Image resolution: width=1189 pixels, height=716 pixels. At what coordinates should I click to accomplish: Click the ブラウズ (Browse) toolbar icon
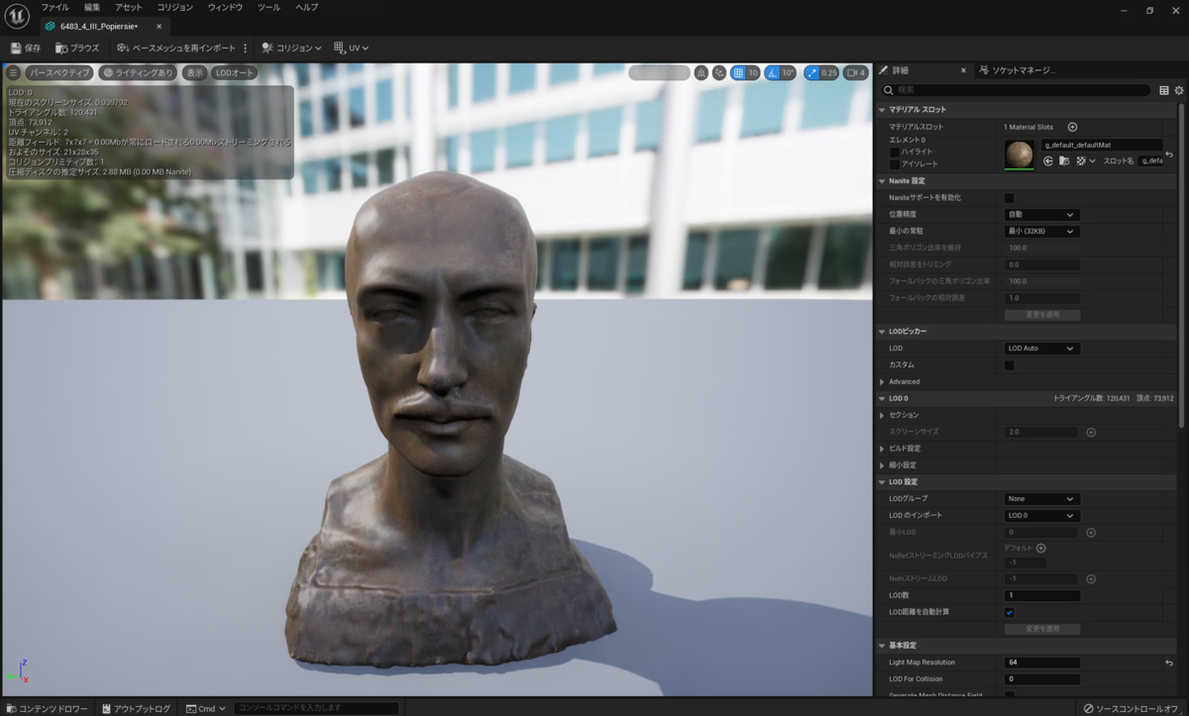[x=61, y=48]
